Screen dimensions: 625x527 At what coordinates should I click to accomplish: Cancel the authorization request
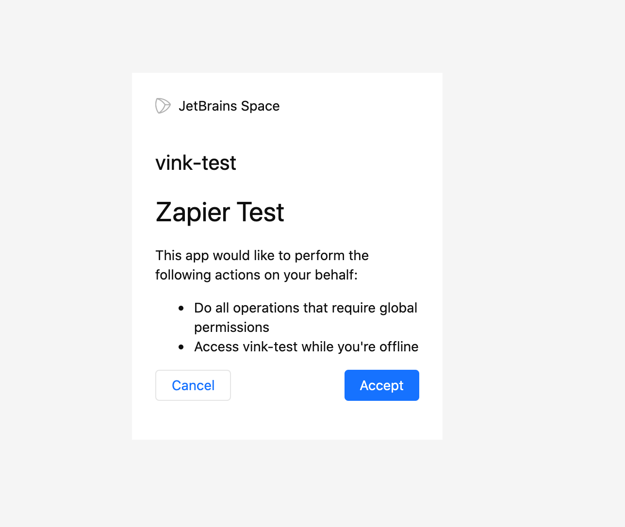pyautogui.click(x=193, y=385)
